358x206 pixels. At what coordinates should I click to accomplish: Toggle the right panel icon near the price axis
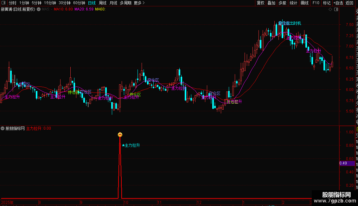click(336, 10)
